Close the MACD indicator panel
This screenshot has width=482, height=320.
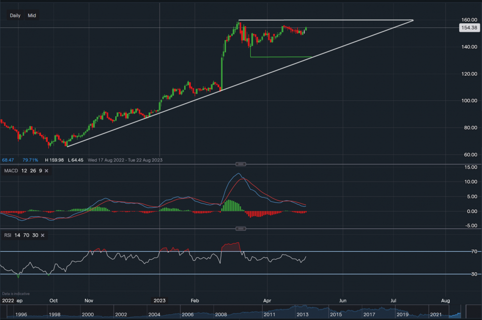(46, 171)
